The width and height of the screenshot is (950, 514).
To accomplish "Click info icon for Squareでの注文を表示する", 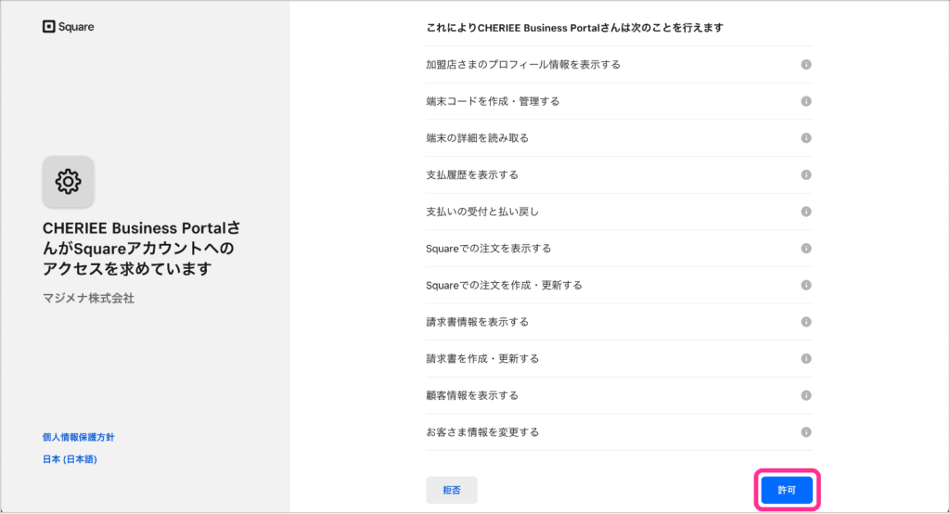I will (805, 249).
